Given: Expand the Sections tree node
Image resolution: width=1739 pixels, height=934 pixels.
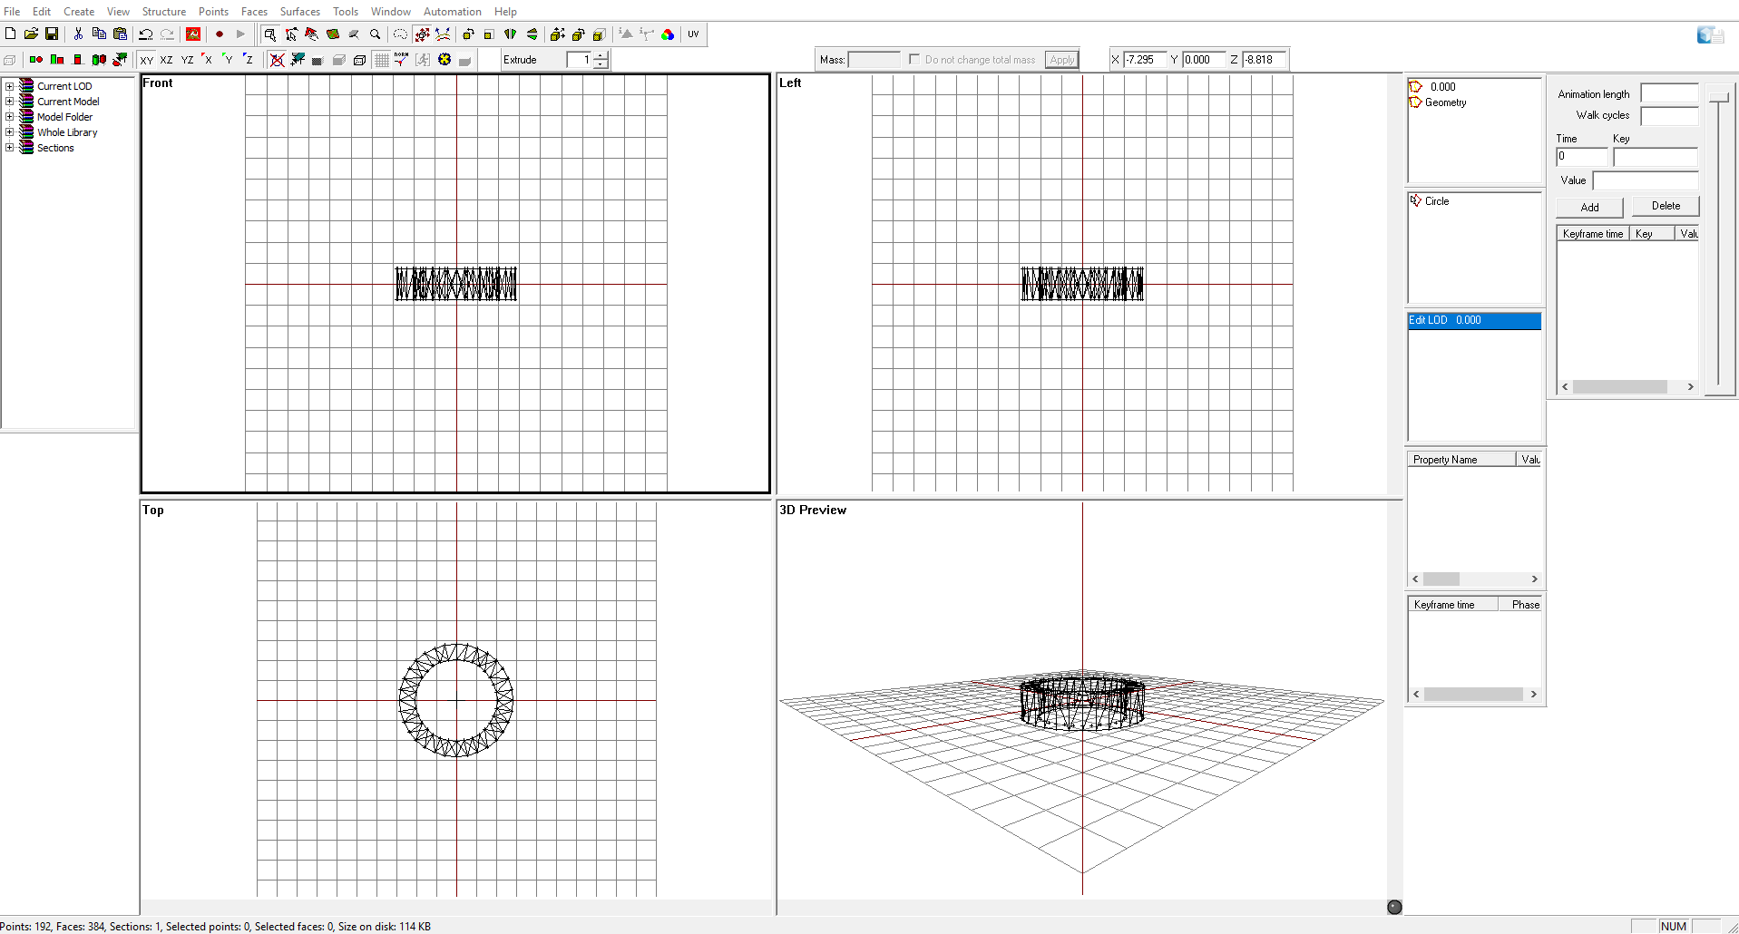Looking at the screenshot, I should pos(9,148).
